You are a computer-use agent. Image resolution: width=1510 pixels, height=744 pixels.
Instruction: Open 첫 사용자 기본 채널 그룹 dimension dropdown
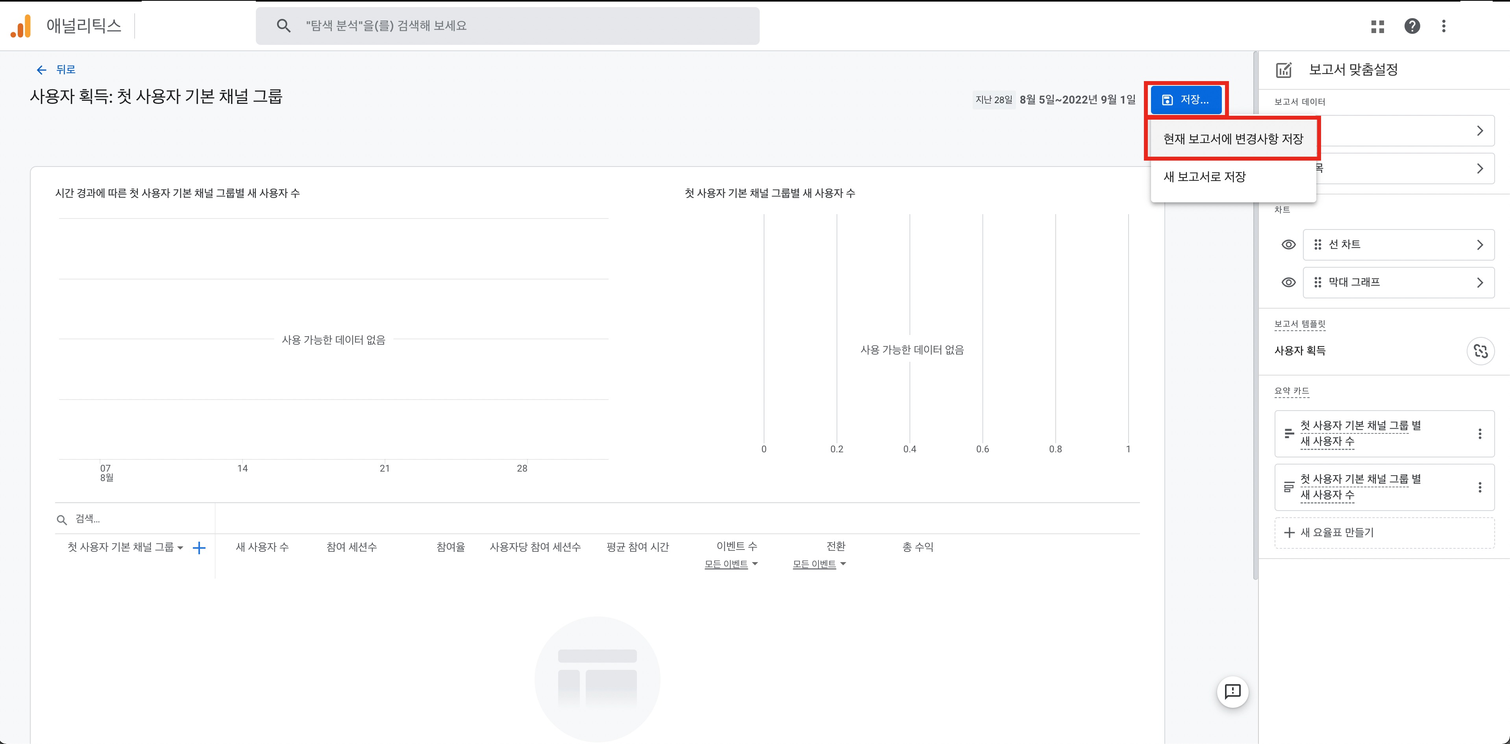coord(125,547)
